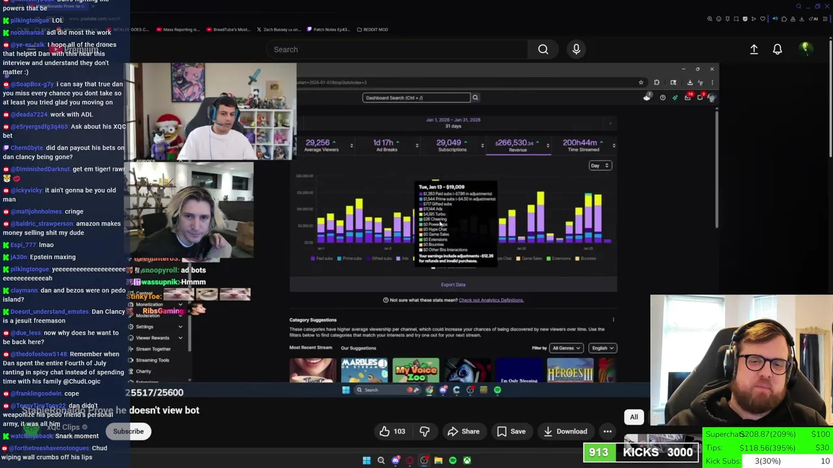Image resolution: width=833 pixels, height=468 pixels.
Task: Click the YouTube search magnifier button
Action: [543, 49]
